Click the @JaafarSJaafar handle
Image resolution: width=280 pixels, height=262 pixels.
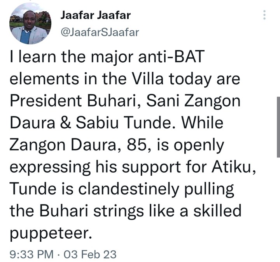point(100,33)
